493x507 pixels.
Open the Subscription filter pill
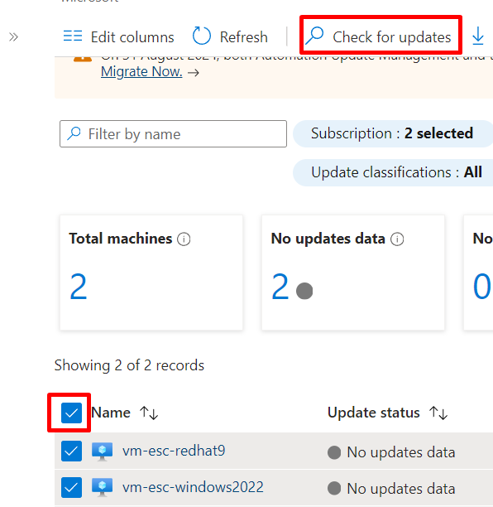393,133
